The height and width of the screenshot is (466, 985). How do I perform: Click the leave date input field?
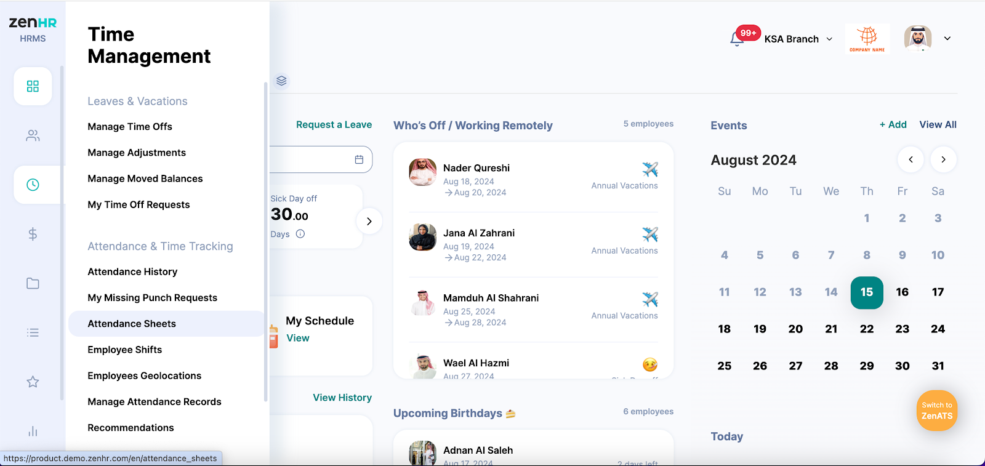coord(321,159)
